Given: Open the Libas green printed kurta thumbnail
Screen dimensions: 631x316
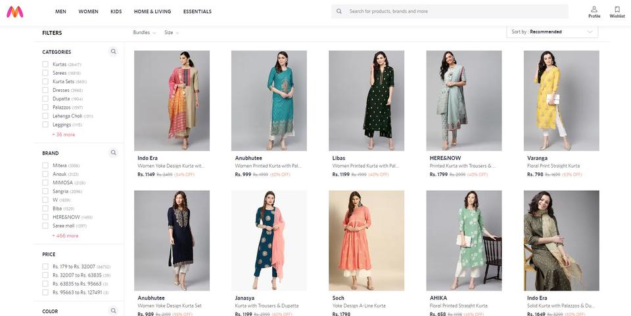Looking at the screenshot, I should pos(366,100).
